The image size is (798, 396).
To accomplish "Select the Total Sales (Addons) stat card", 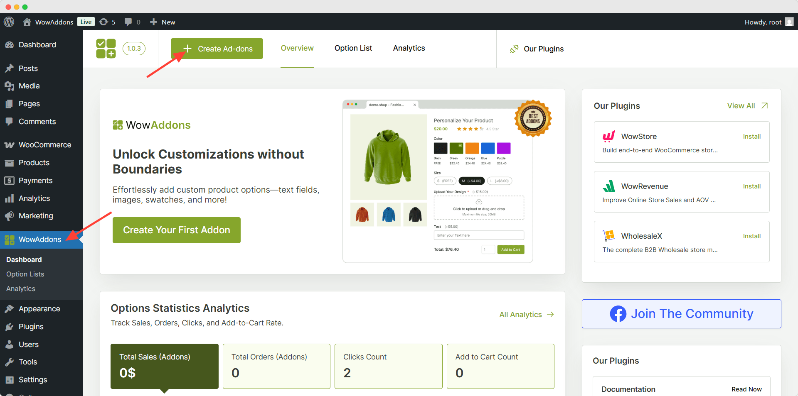I will pos(164,366).
